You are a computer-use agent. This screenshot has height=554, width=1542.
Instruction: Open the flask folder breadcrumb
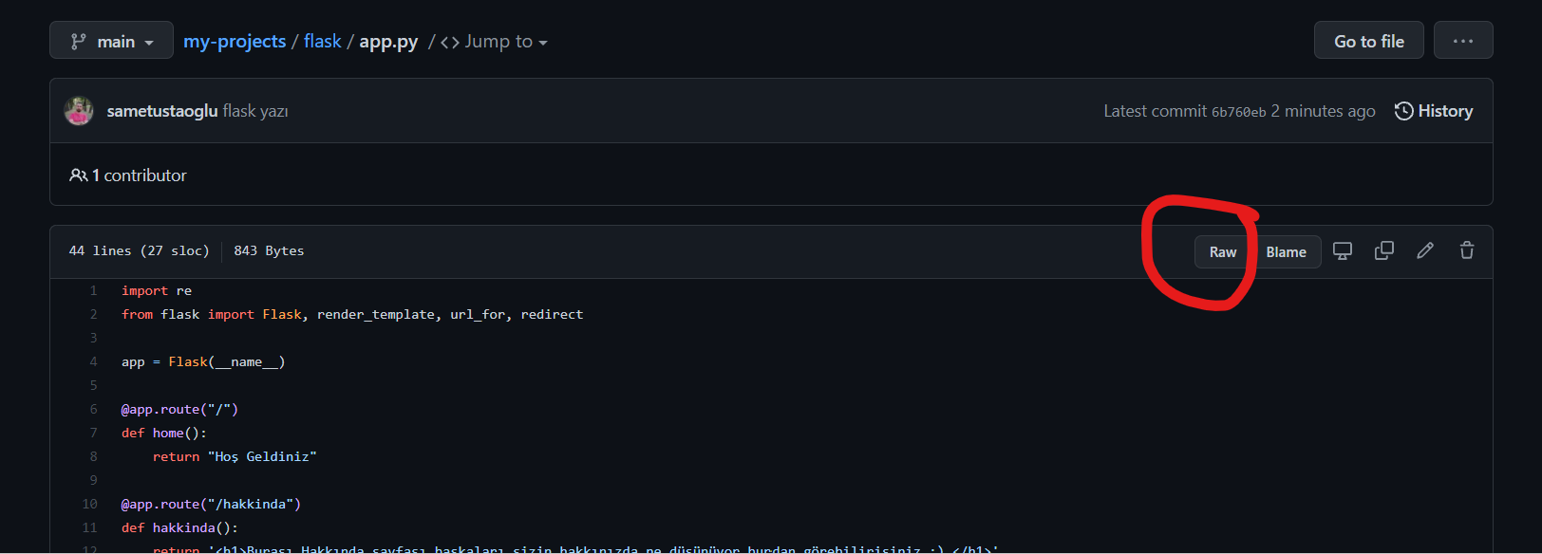tap(322, 42)
